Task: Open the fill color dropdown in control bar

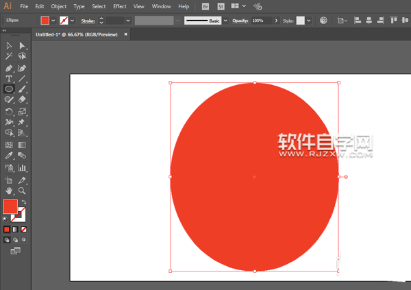Action: pos(53,21)
